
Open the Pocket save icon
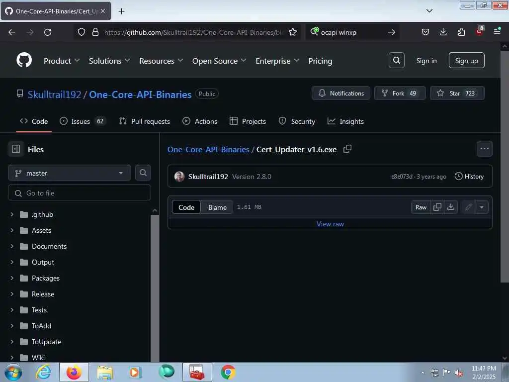tap(425, 32)
